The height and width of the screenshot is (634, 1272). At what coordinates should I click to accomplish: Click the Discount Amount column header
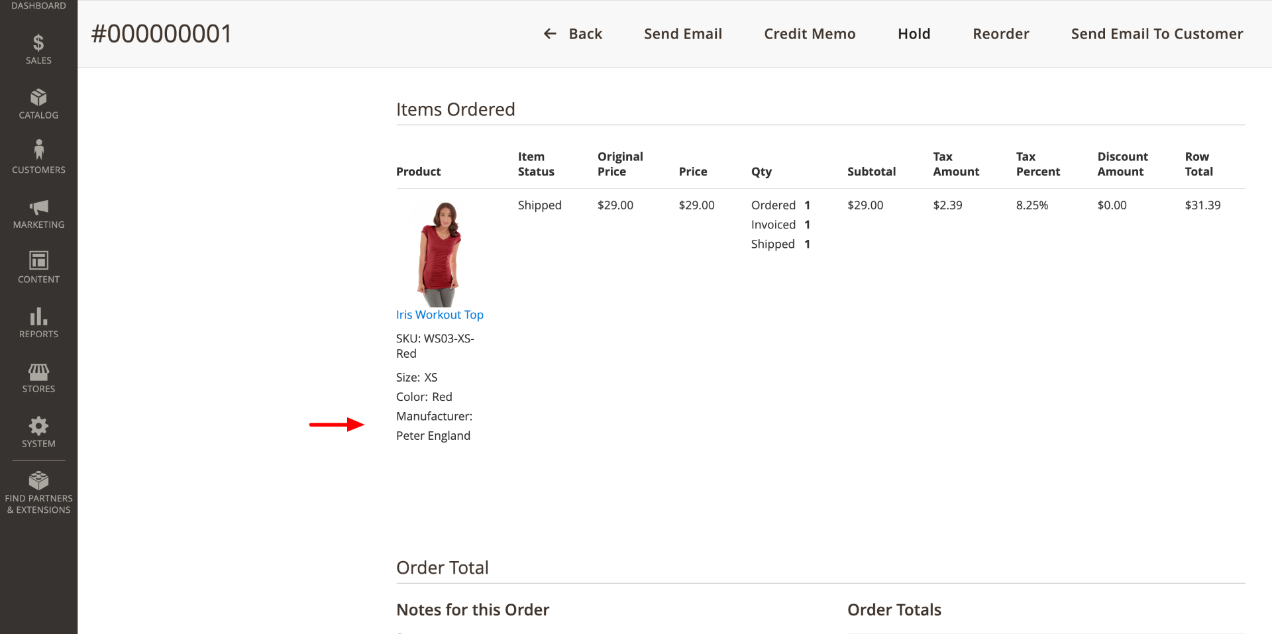pos(1122,164)
